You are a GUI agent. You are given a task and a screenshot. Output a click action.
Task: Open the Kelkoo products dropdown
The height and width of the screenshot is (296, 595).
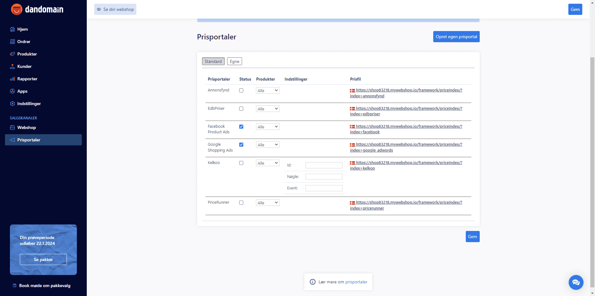point(267,163)
